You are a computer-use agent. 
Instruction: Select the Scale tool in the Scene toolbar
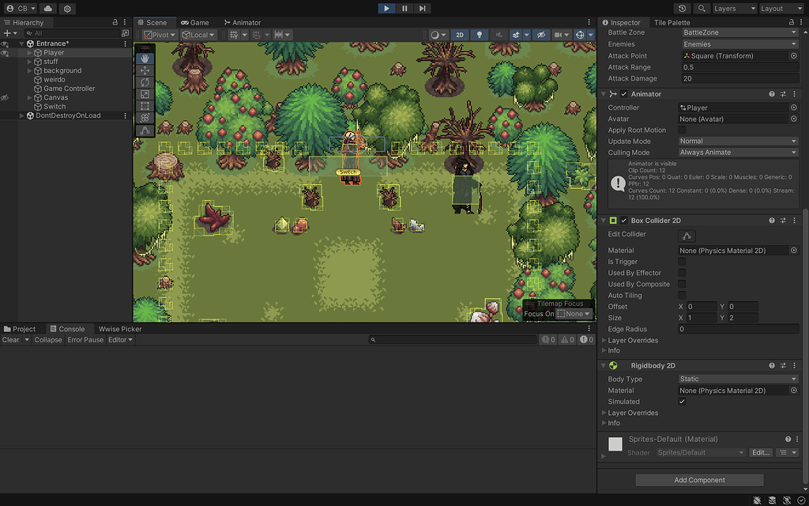145,93
